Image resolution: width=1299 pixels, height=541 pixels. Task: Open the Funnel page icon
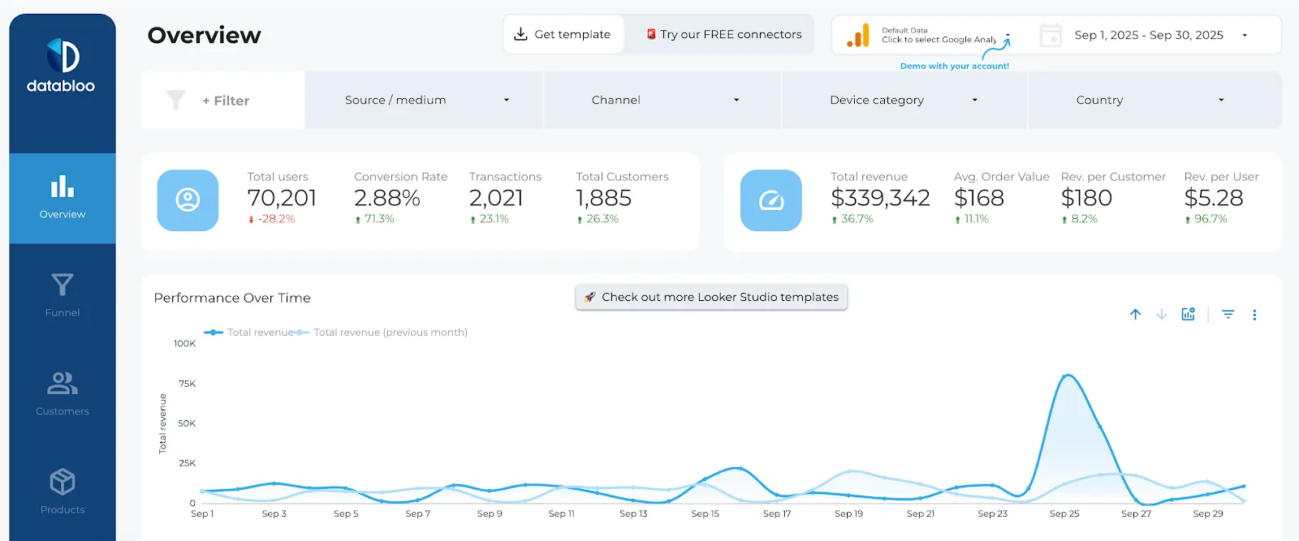(63, 285)
